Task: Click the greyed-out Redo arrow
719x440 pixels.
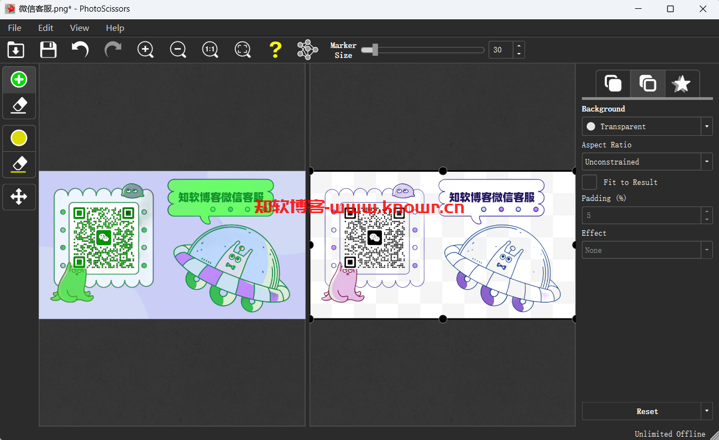Action: (113, 50)
